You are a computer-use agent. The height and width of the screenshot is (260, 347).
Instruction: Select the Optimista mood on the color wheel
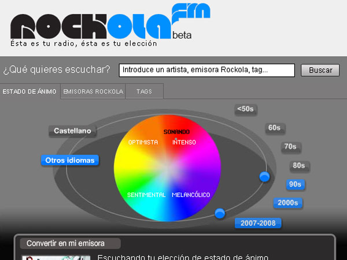click(x=143, y=142)
